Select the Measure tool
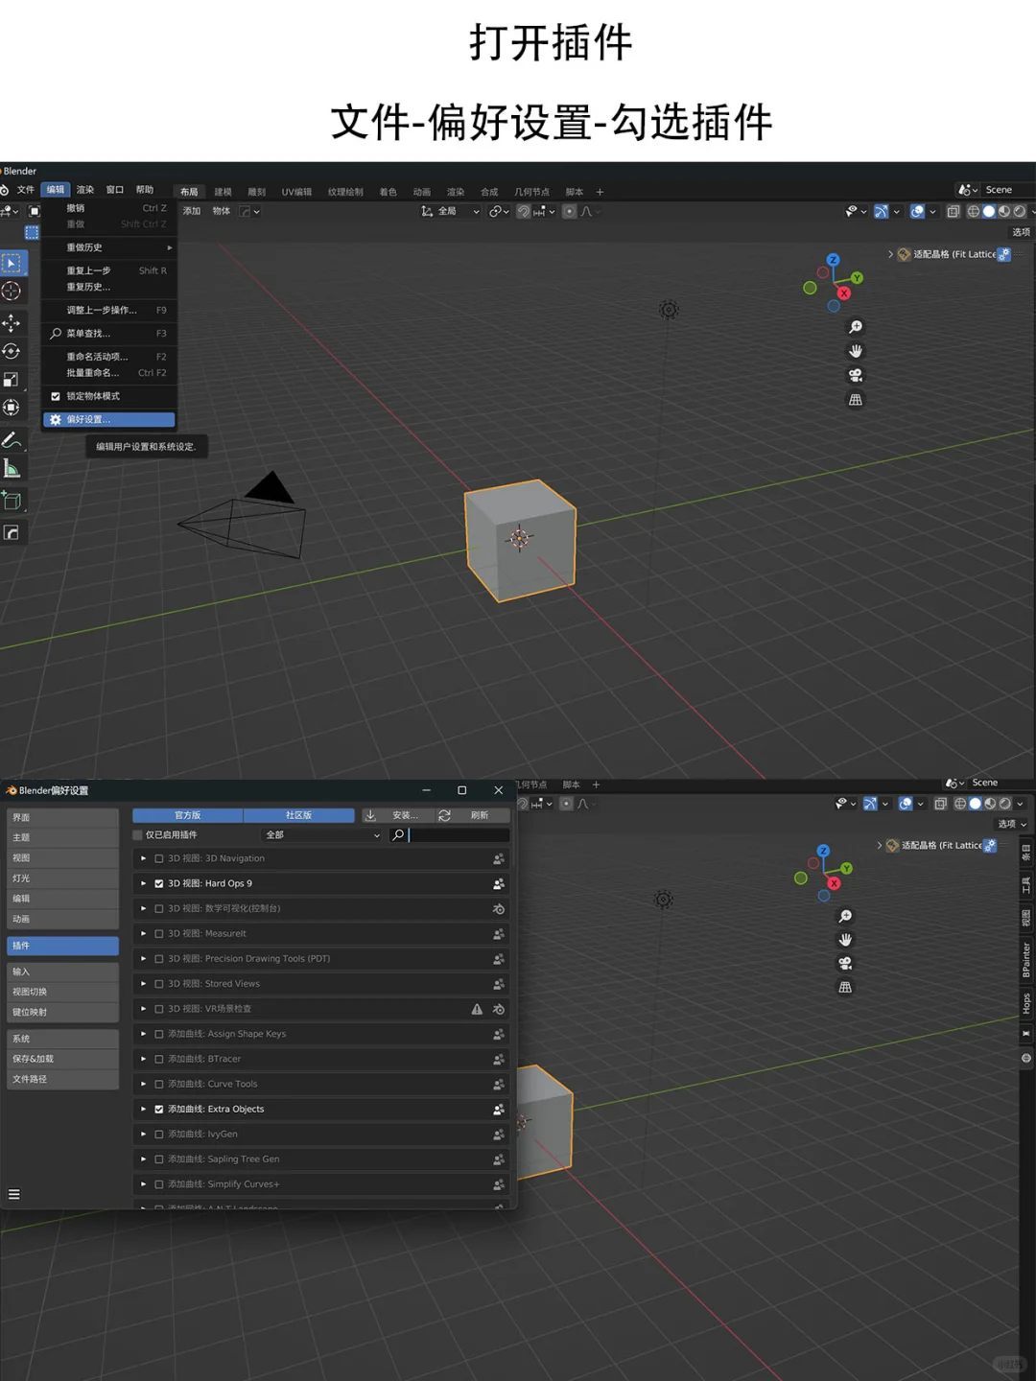1036x1381 pixels. pos(12,468)
